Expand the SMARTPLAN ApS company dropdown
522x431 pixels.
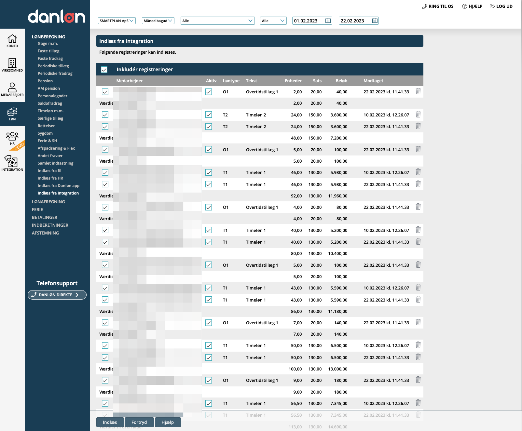tap(117, 21)
